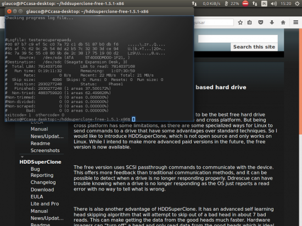Image resolution: width=302 pixels, height=226 pixels.
Task: Open the sound volume indicator
Action: point(273,4)
